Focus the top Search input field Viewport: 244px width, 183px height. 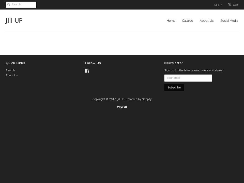(x=21, y=5)
